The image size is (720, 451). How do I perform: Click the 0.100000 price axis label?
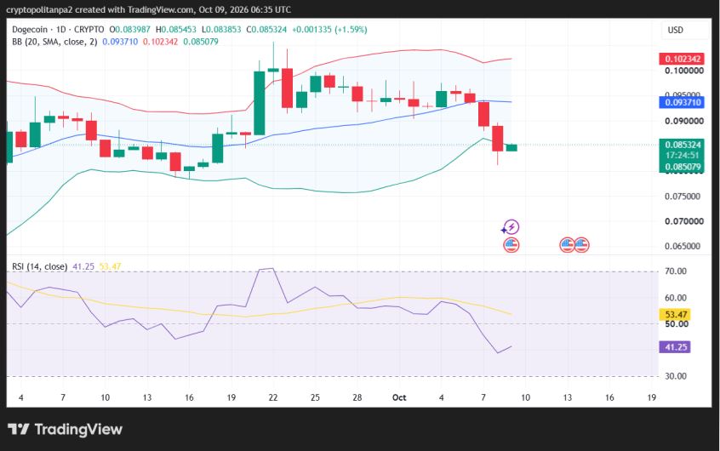point(684,71)
